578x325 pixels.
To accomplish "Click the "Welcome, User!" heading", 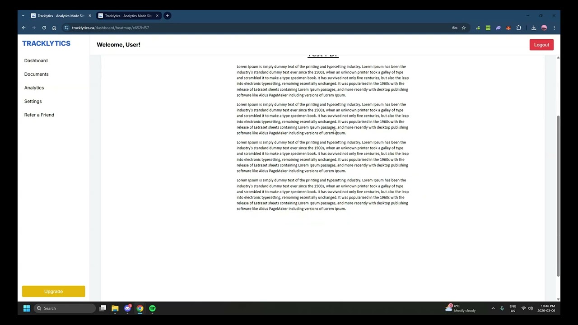I will click(x=118, y=45).
